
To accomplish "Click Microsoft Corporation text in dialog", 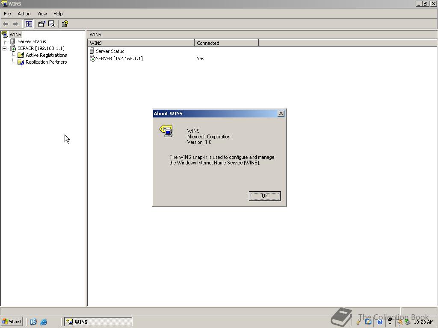I will click(x=209, y=137).
